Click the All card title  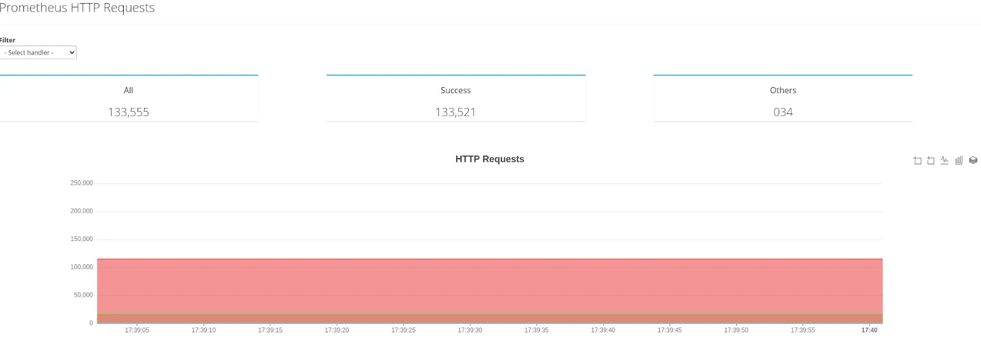point(129,90)
